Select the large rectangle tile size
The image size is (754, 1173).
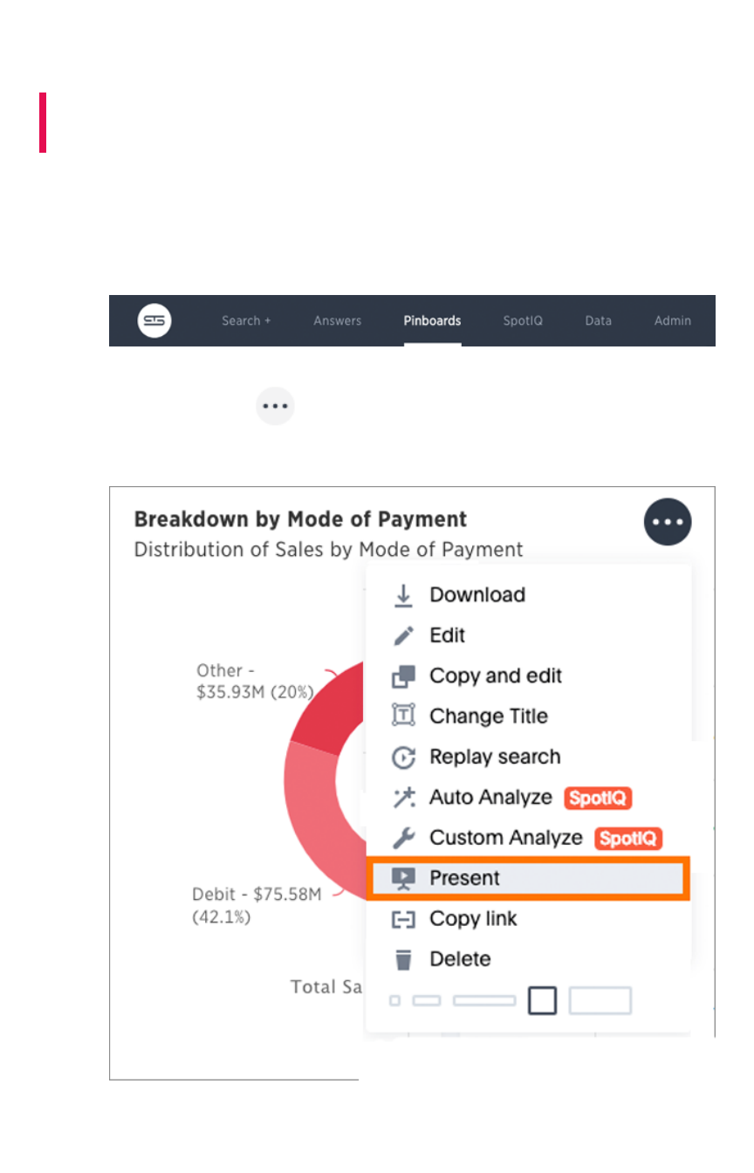600,1001
